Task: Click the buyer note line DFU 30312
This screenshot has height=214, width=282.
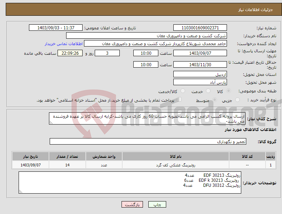Action: [x=212, y=185]
